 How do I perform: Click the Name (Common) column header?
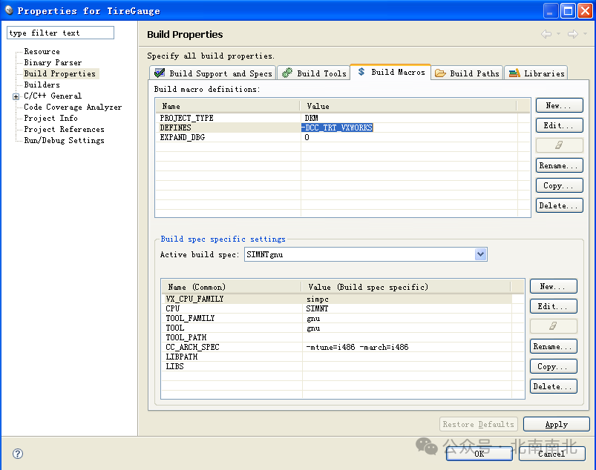(232, 287)
